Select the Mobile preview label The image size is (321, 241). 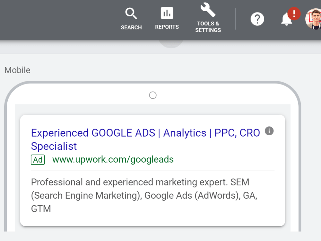click(17, 70)
